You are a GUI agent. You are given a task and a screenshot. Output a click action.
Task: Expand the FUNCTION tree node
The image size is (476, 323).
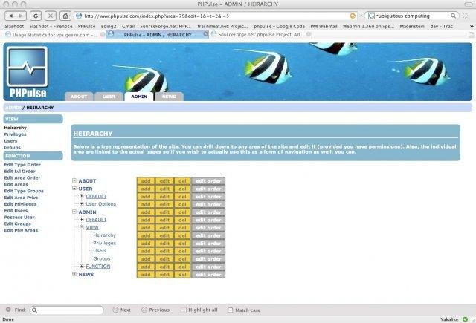(x=81, y=266)
